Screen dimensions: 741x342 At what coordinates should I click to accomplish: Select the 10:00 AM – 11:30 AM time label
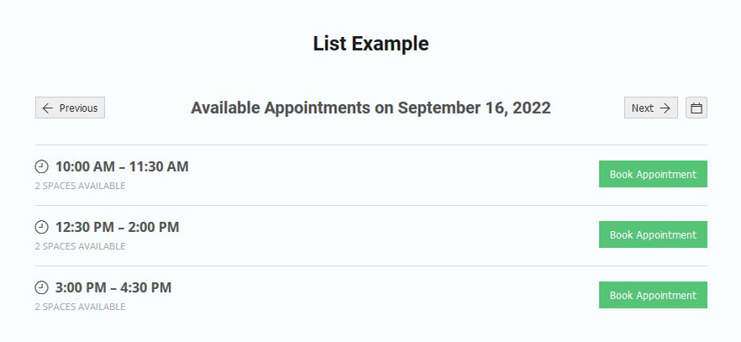[122, 166]
